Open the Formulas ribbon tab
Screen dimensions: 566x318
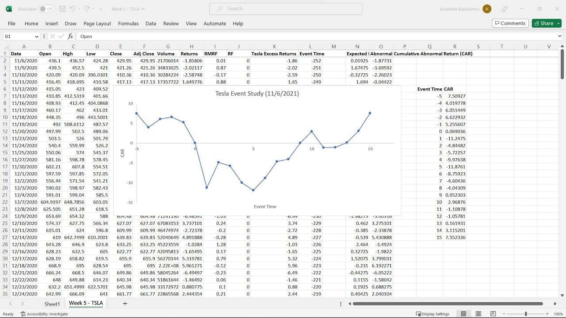click(128, 23)
